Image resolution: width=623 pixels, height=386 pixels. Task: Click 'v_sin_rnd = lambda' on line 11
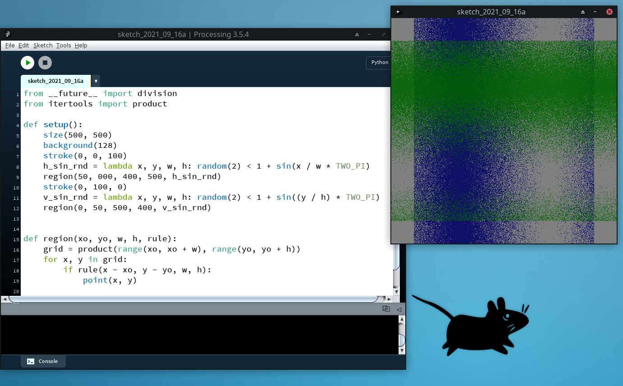[x=88, y=197]
